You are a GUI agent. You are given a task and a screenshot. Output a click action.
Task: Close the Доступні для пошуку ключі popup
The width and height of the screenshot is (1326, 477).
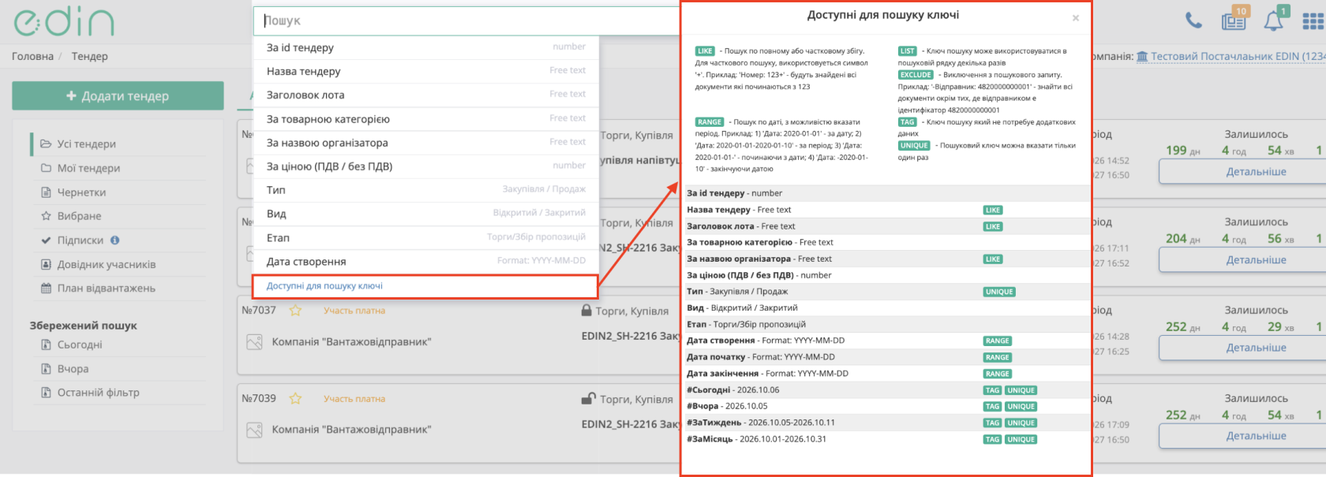coord(1075,18)
